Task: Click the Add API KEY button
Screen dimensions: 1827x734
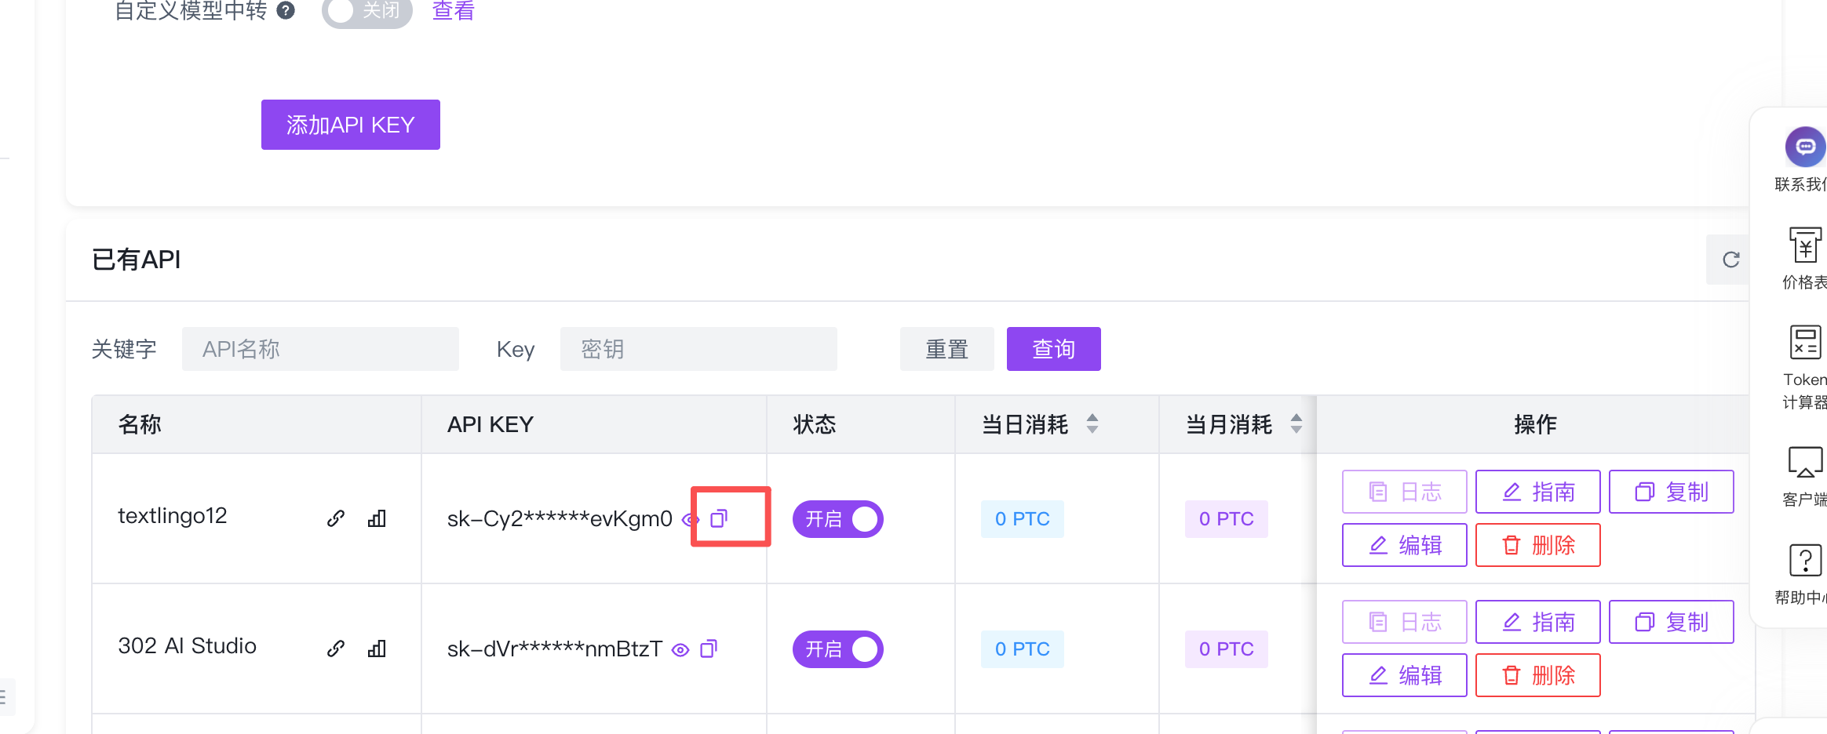Action: click(350, 125)
